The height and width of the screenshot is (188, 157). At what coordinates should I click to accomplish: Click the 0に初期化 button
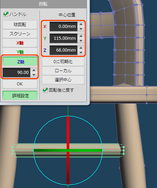click(63, 62)
